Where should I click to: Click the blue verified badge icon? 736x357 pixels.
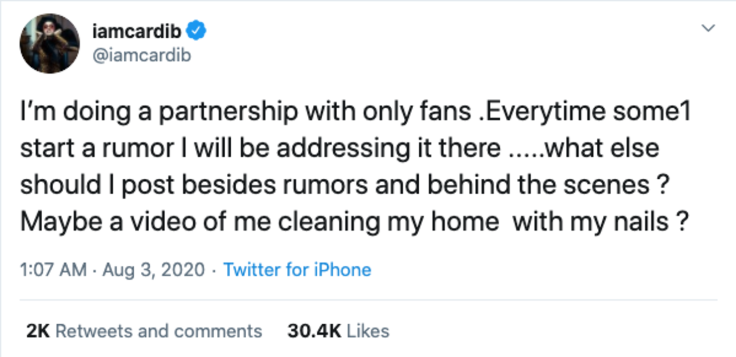196,31
